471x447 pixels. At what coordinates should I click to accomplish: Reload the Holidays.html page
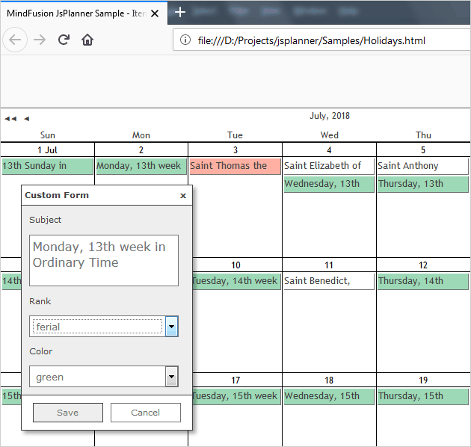(64, 40)
